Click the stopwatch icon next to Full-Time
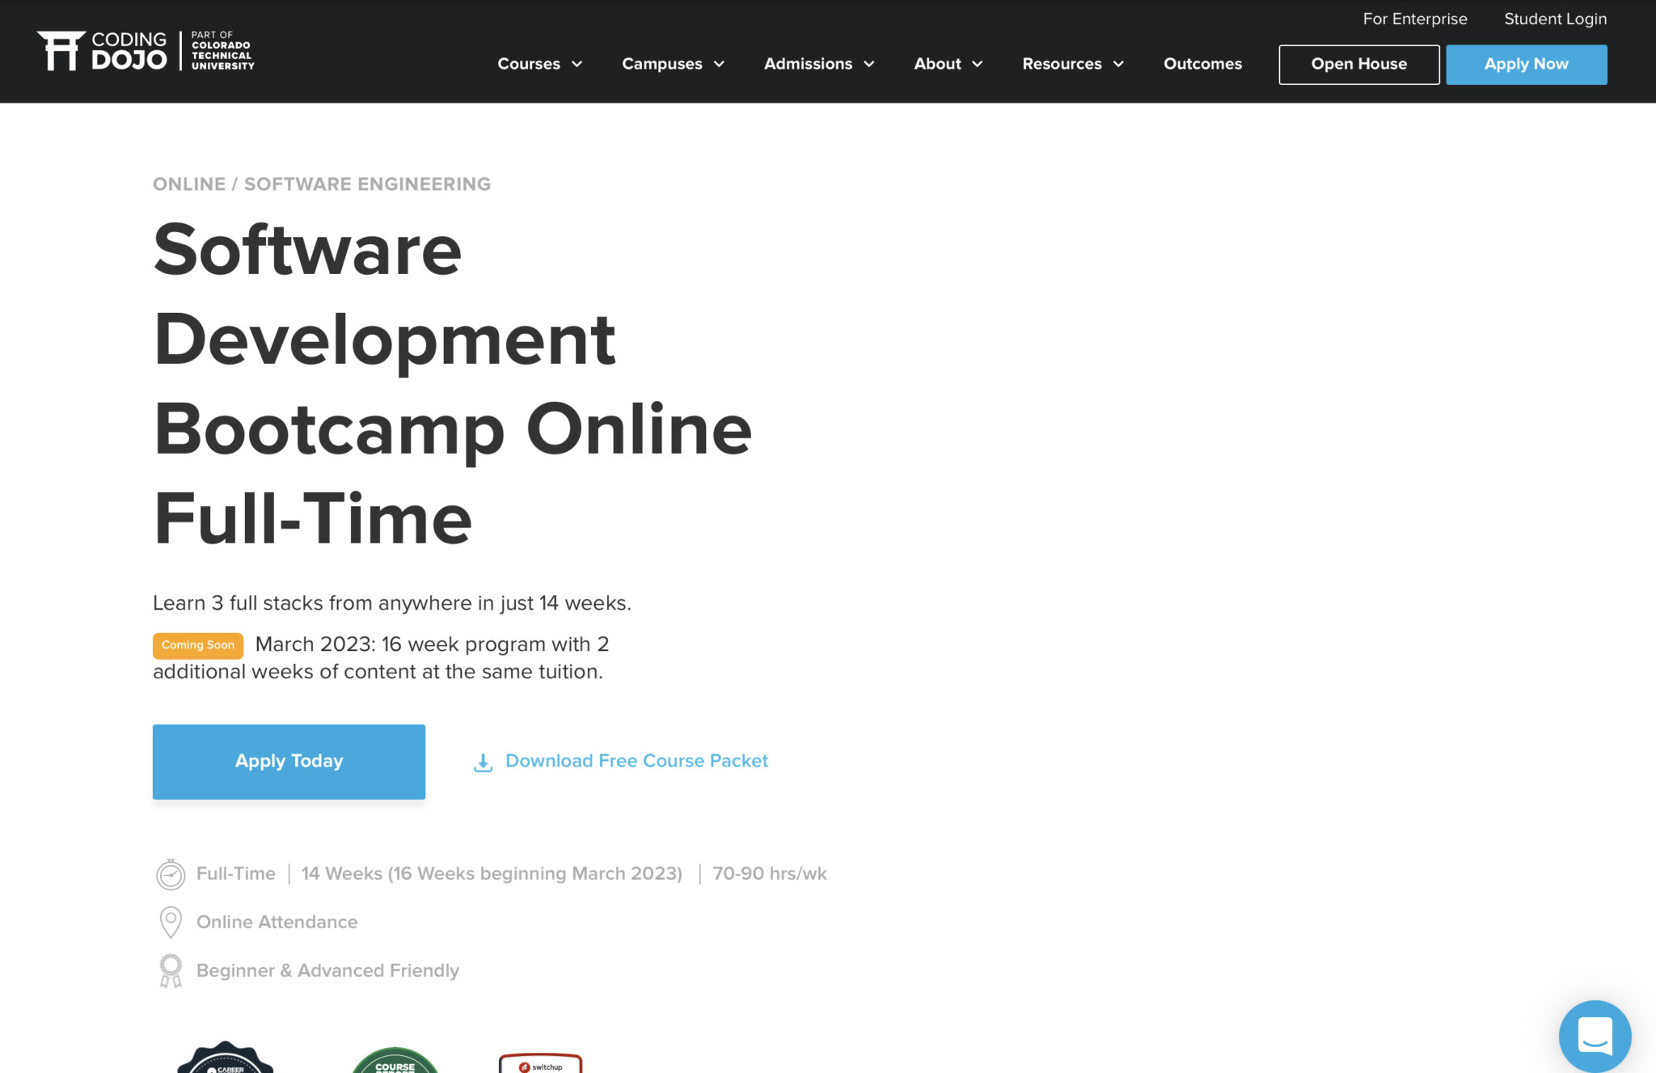Image resolution: width=1656 pixels, height=1073 pixels. pyautogui.click(x=171, y=873)
